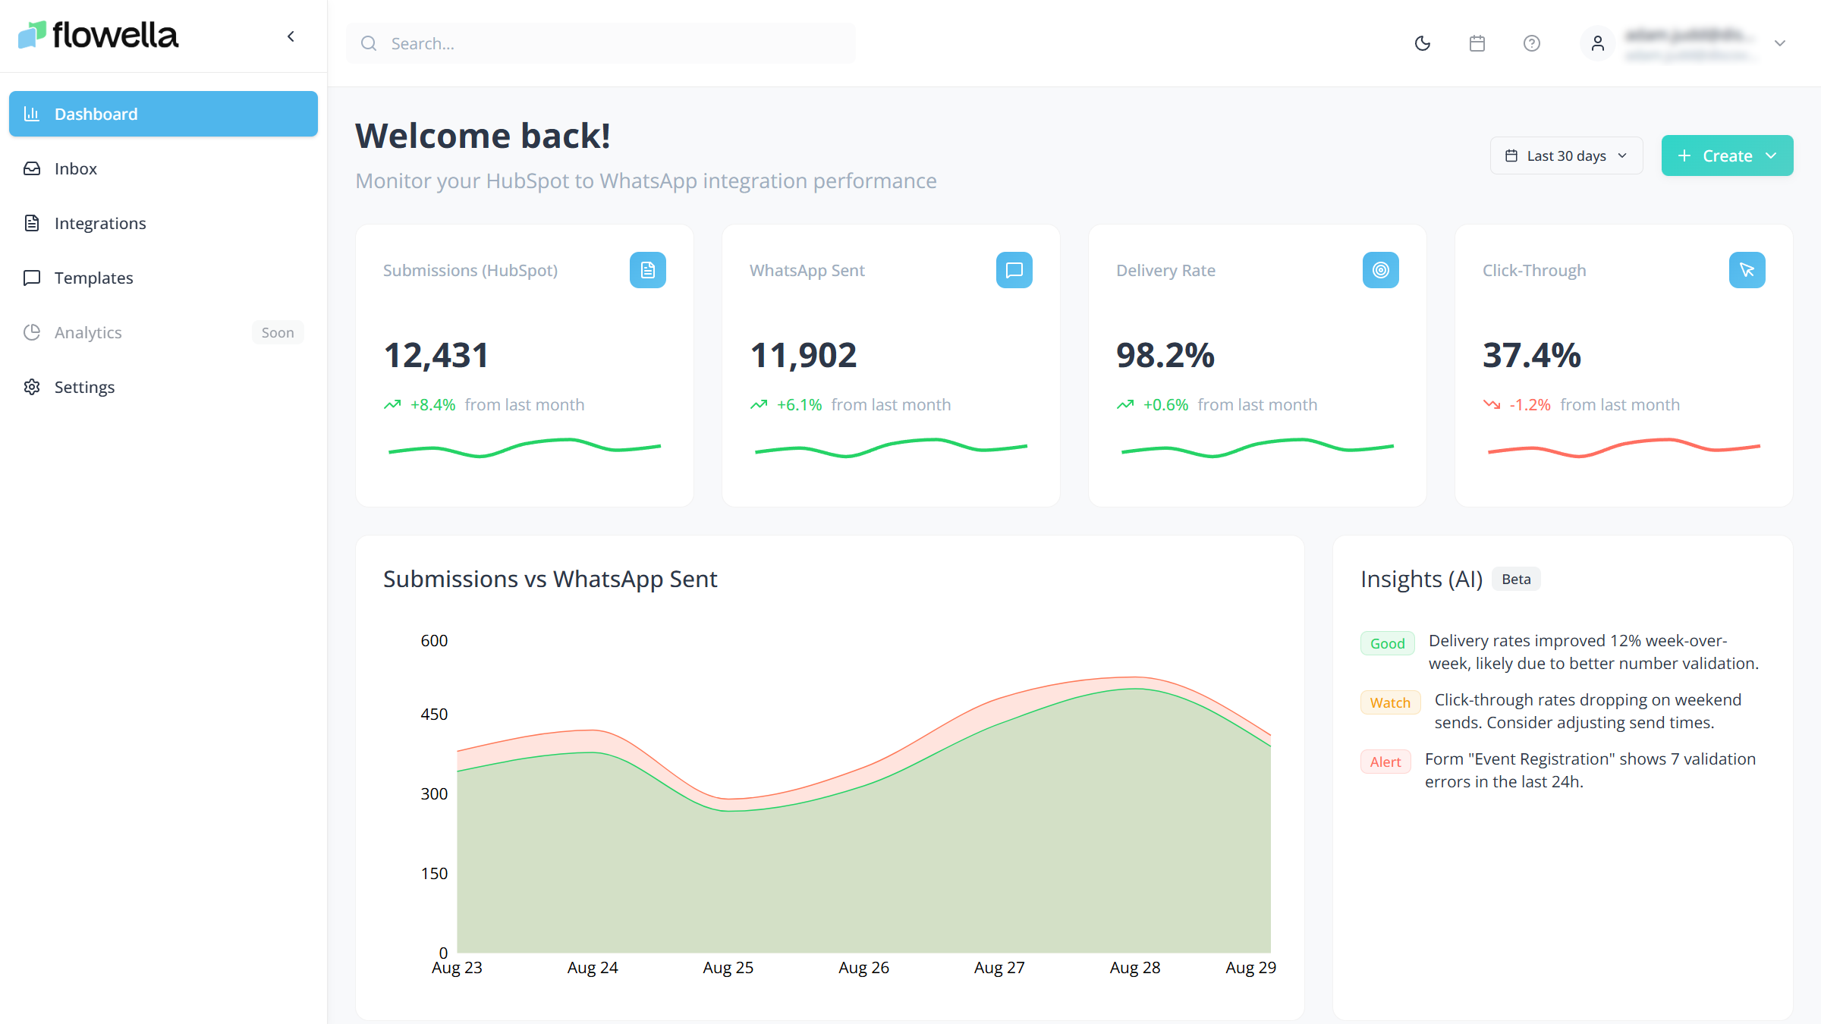Open the calendar icon in the top bar
This screenshot has height=1024, width=1821.
point(1477,43)
